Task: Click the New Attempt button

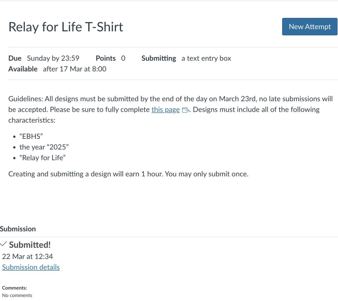Action: [x=309, y=27]
